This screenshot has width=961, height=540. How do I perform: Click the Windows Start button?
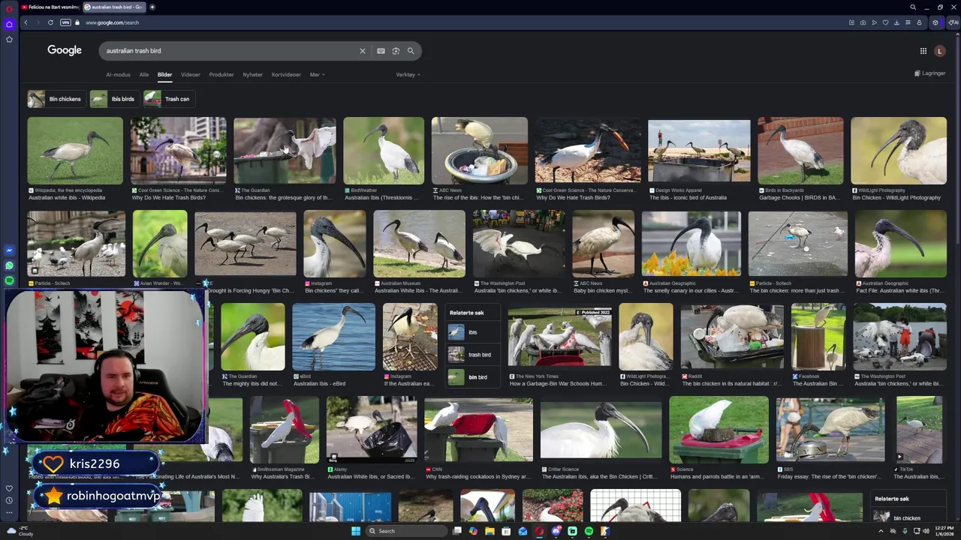coord(356,531)
